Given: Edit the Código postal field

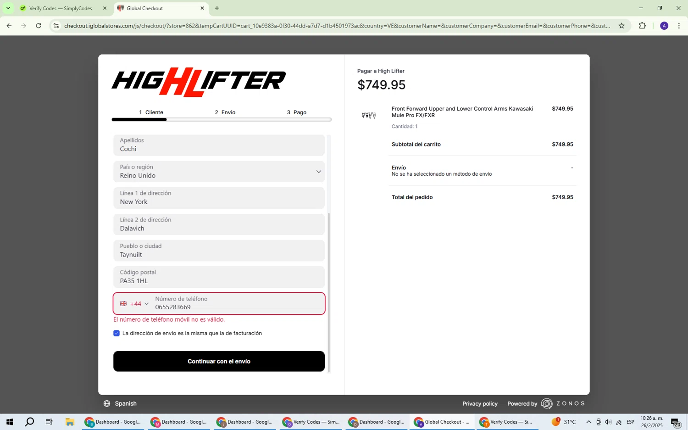Looking at the screenshot, I should tap(219, 277).
